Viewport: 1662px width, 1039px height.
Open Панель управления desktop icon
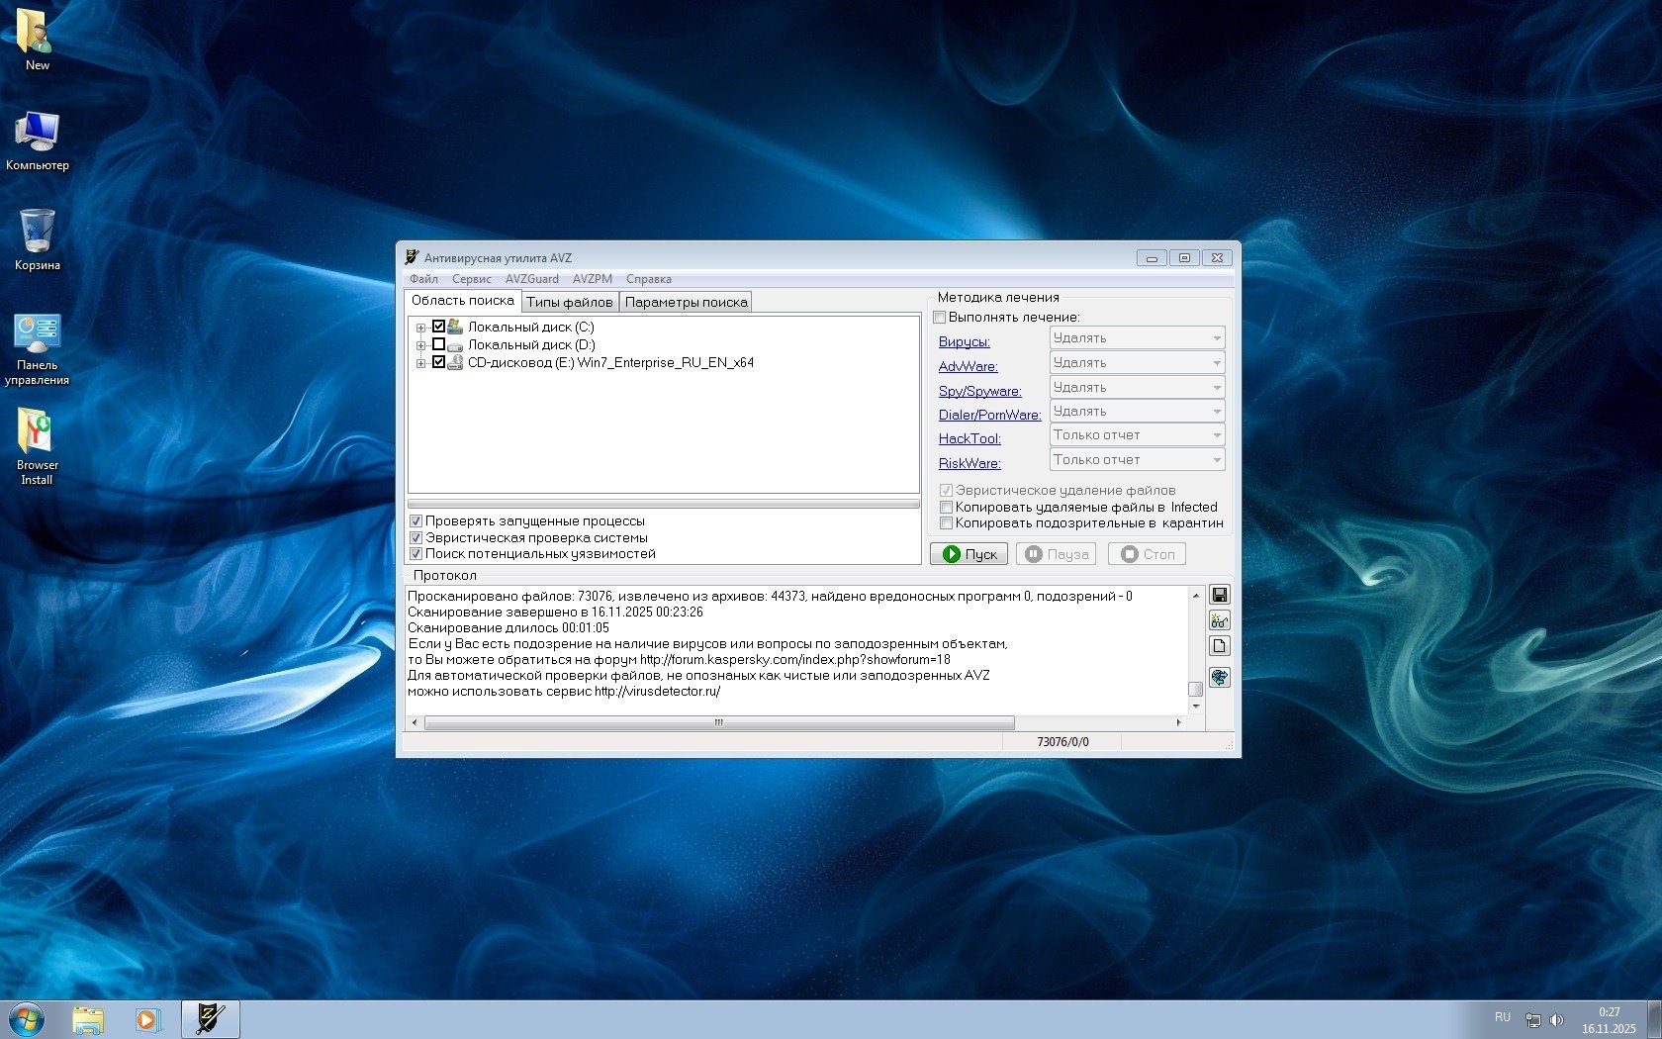pos(37,348)
